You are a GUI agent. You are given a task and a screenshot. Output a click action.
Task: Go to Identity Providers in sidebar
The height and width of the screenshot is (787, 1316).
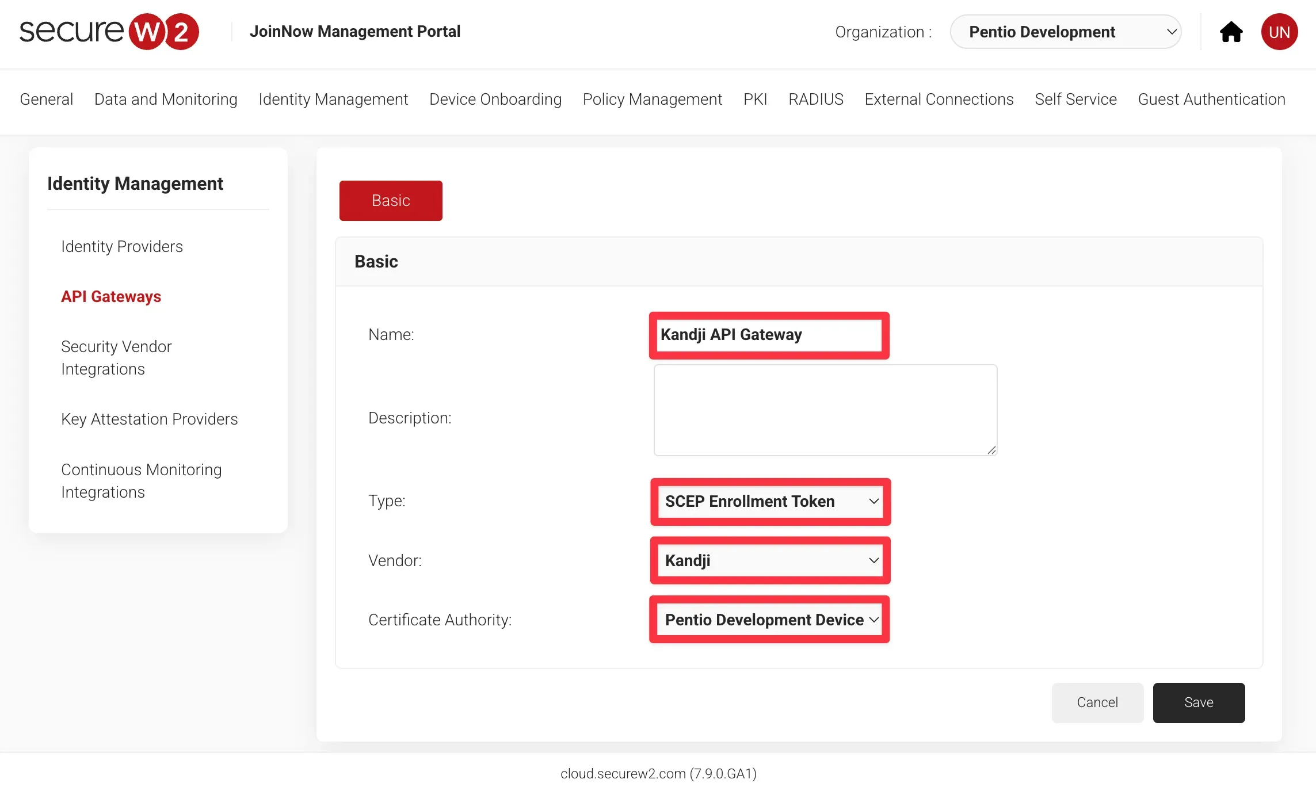click(x=122, y=247)
